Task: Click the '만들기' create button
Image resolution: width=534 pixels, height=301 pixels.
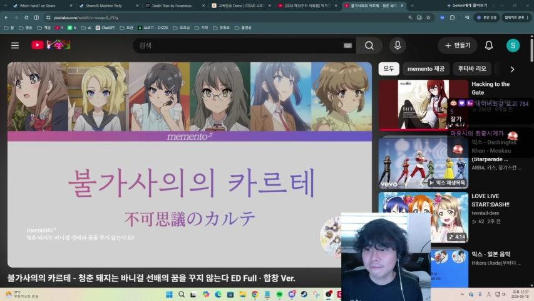Action: 458,45
